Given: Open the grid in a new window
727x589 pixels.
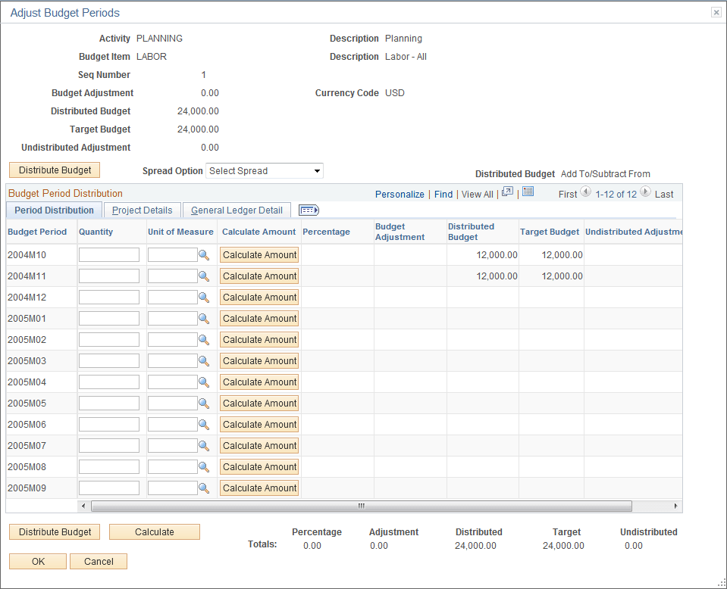Looking at the screenshot, I should (506, 194).
